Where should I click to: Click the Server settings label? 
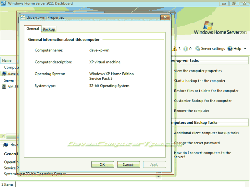click(x=213, y=49)
